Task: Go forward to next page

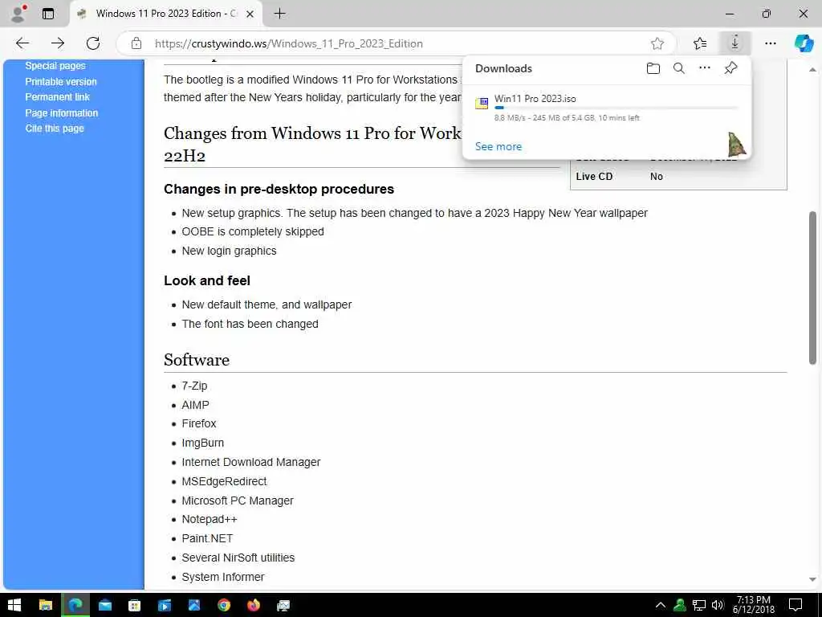Action: [x=58, y=43]
